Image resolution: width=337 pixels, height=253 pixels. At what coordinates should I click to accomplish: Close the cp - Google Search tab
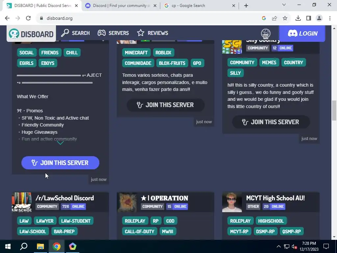coord(234,6)
